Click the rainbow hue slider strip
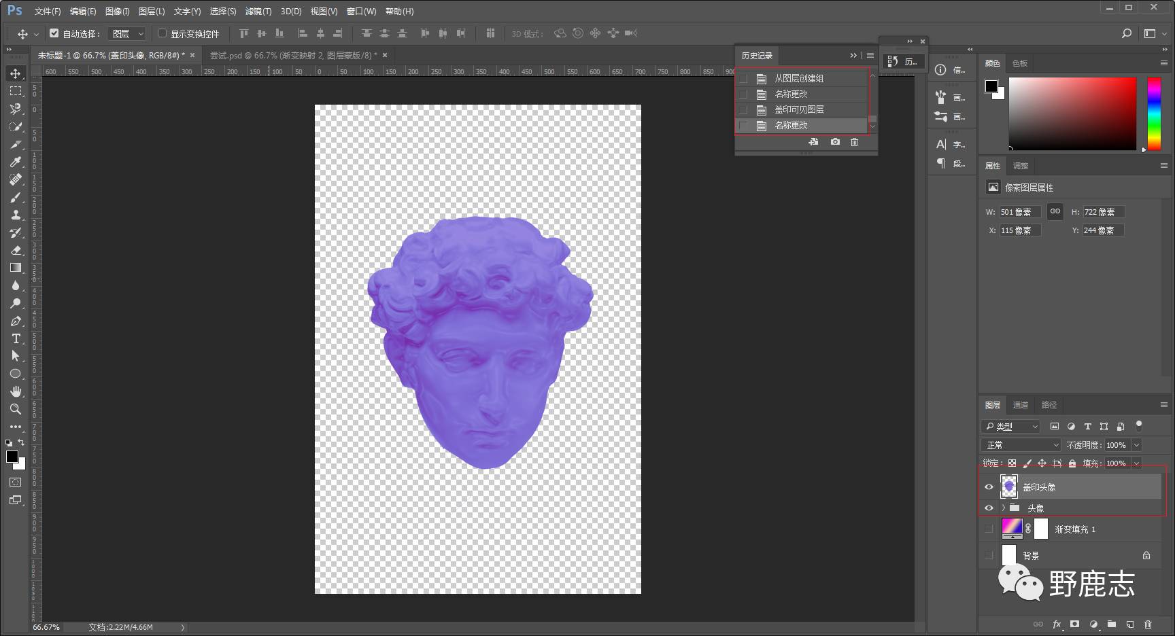 click(x=1154, y=113)
